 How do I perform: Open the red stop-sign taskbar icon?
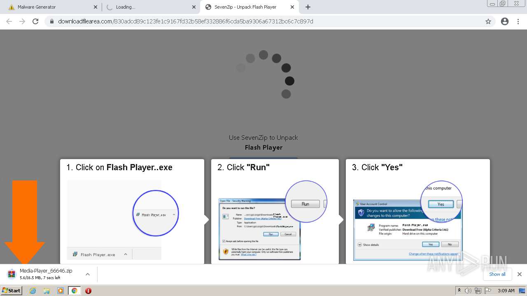pyautogui.click(x=88, y=291)
